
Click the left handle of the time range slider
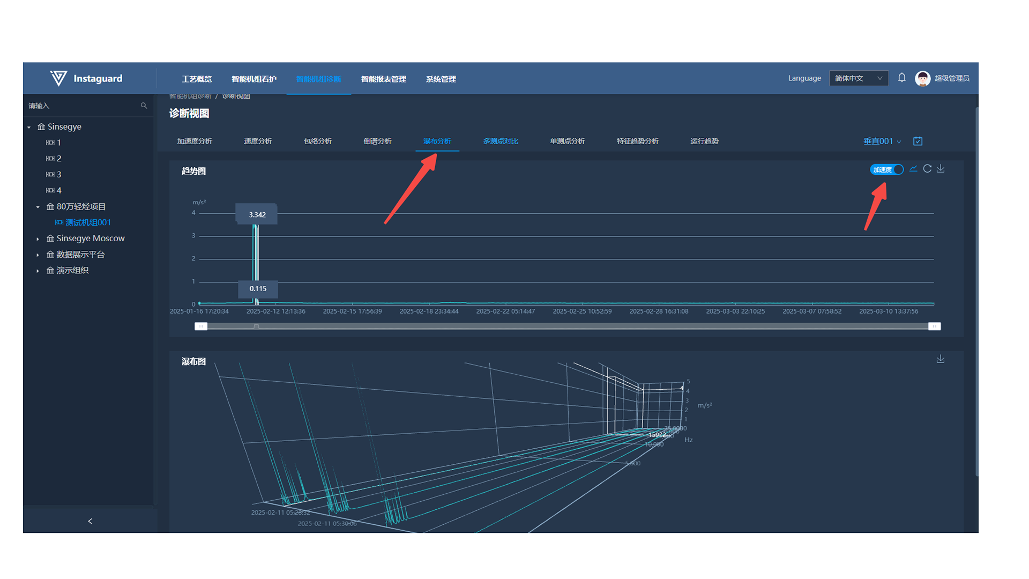click(x=201, y=326)
